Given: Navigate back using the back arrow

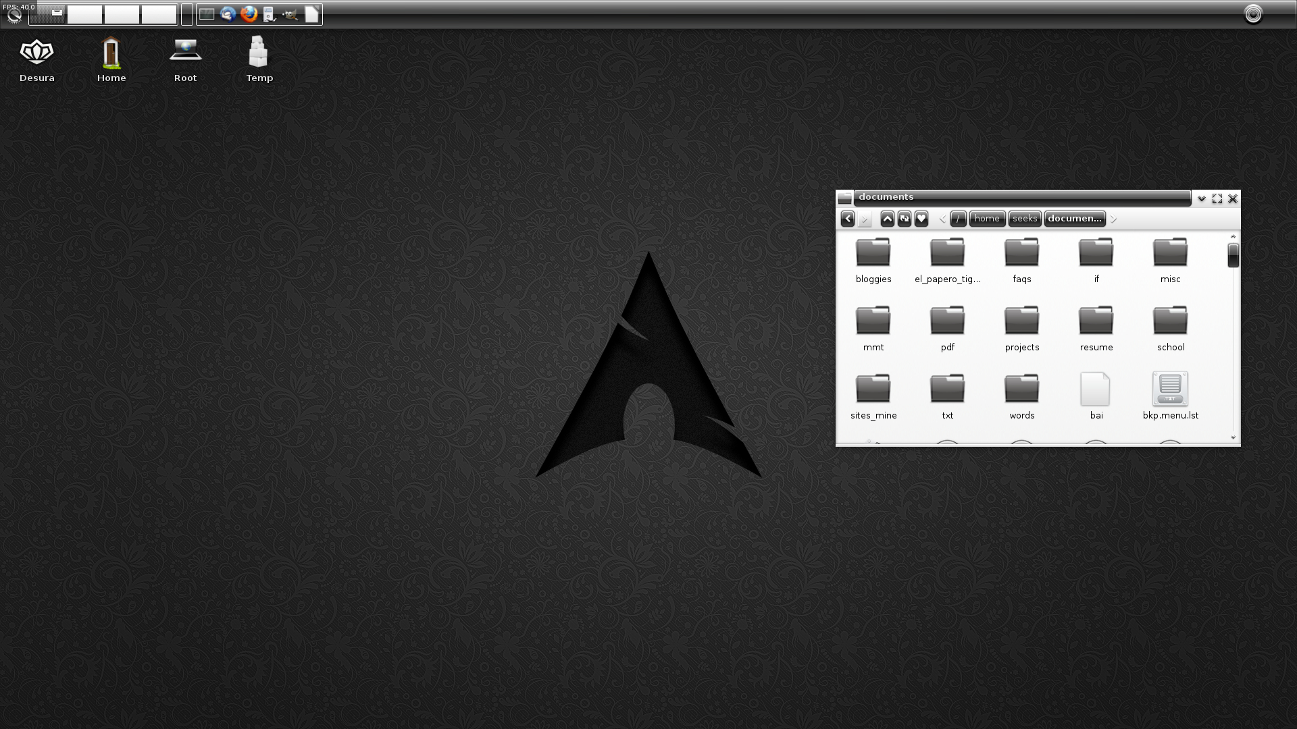Looking at the screenshot, I should 848,219.
